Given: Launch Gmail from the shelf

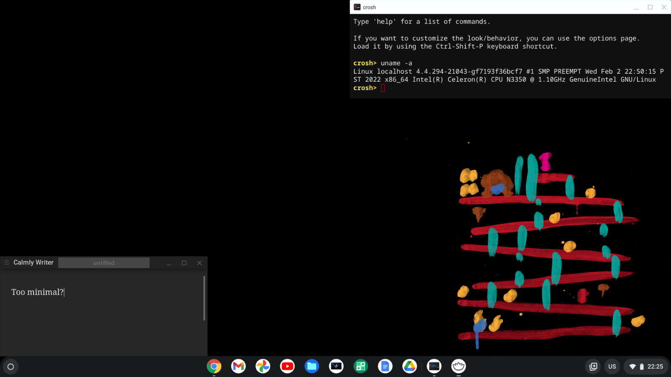Looking at the screenshot, I should 238,367.
